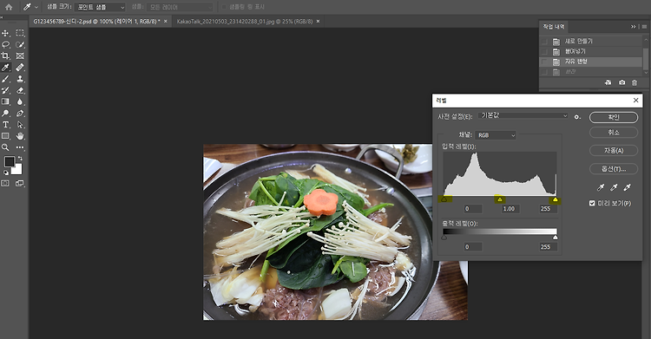Select the Move tool
This screenshot has width=651, height=339.
[5, 33]
